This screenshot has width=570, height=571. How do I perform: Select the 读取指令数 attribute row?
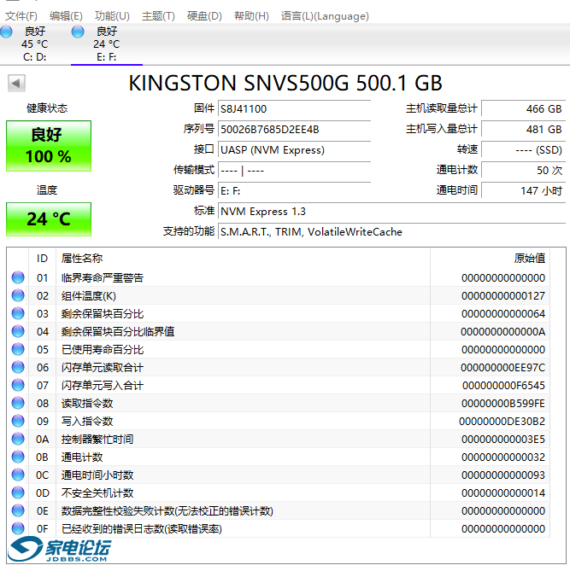279,403
